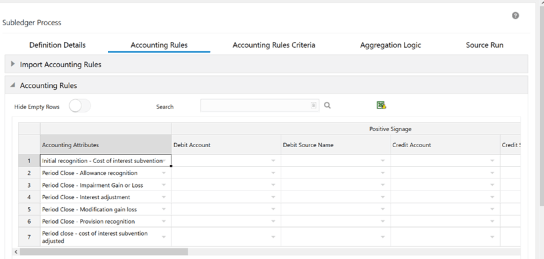The width and height of the screenshot is (544, 259).
Task: Open attribute dropdown for Modification gain loss row
Action: click(164, 210)
